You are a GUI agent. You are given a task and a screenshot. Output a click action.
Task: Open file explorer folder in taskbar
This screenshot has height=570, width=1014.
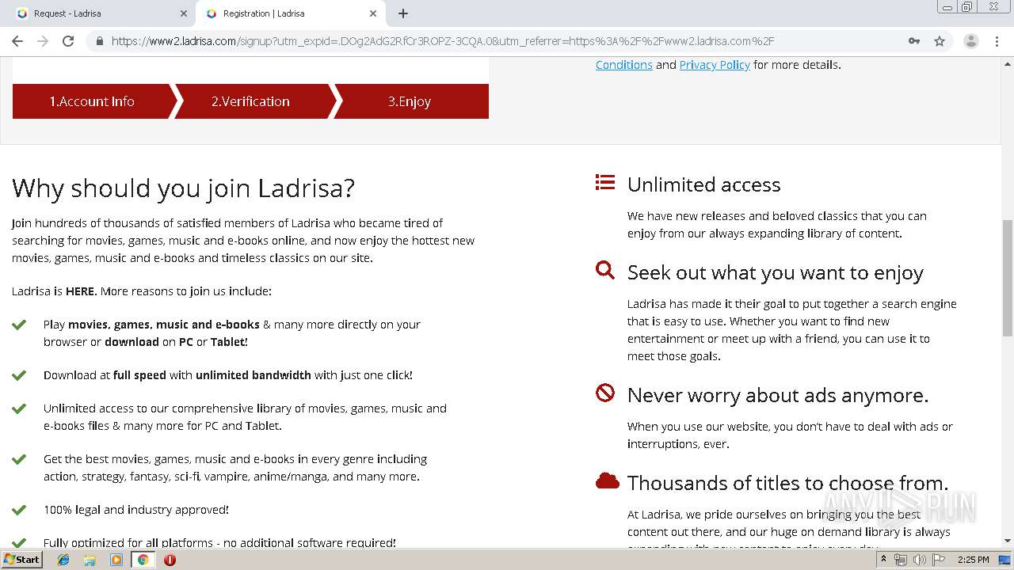coord(90,560)
